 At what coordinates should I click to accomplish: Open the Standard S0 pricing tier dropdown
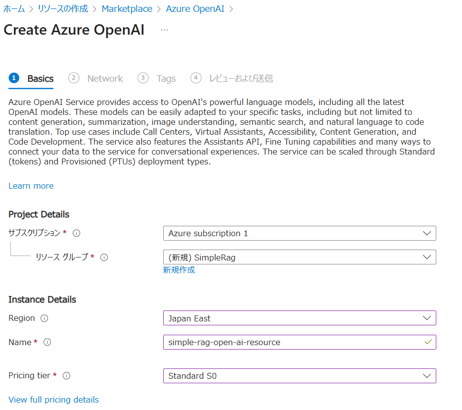click(x=300, y=376)
